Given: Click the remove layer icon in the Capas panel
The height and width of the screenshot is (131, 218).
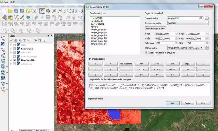Looking at the screenshot, I should click(44, 40).
